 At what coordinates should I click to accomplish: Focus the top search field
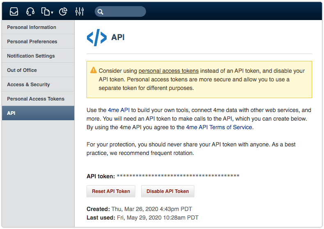pos(120,11)
